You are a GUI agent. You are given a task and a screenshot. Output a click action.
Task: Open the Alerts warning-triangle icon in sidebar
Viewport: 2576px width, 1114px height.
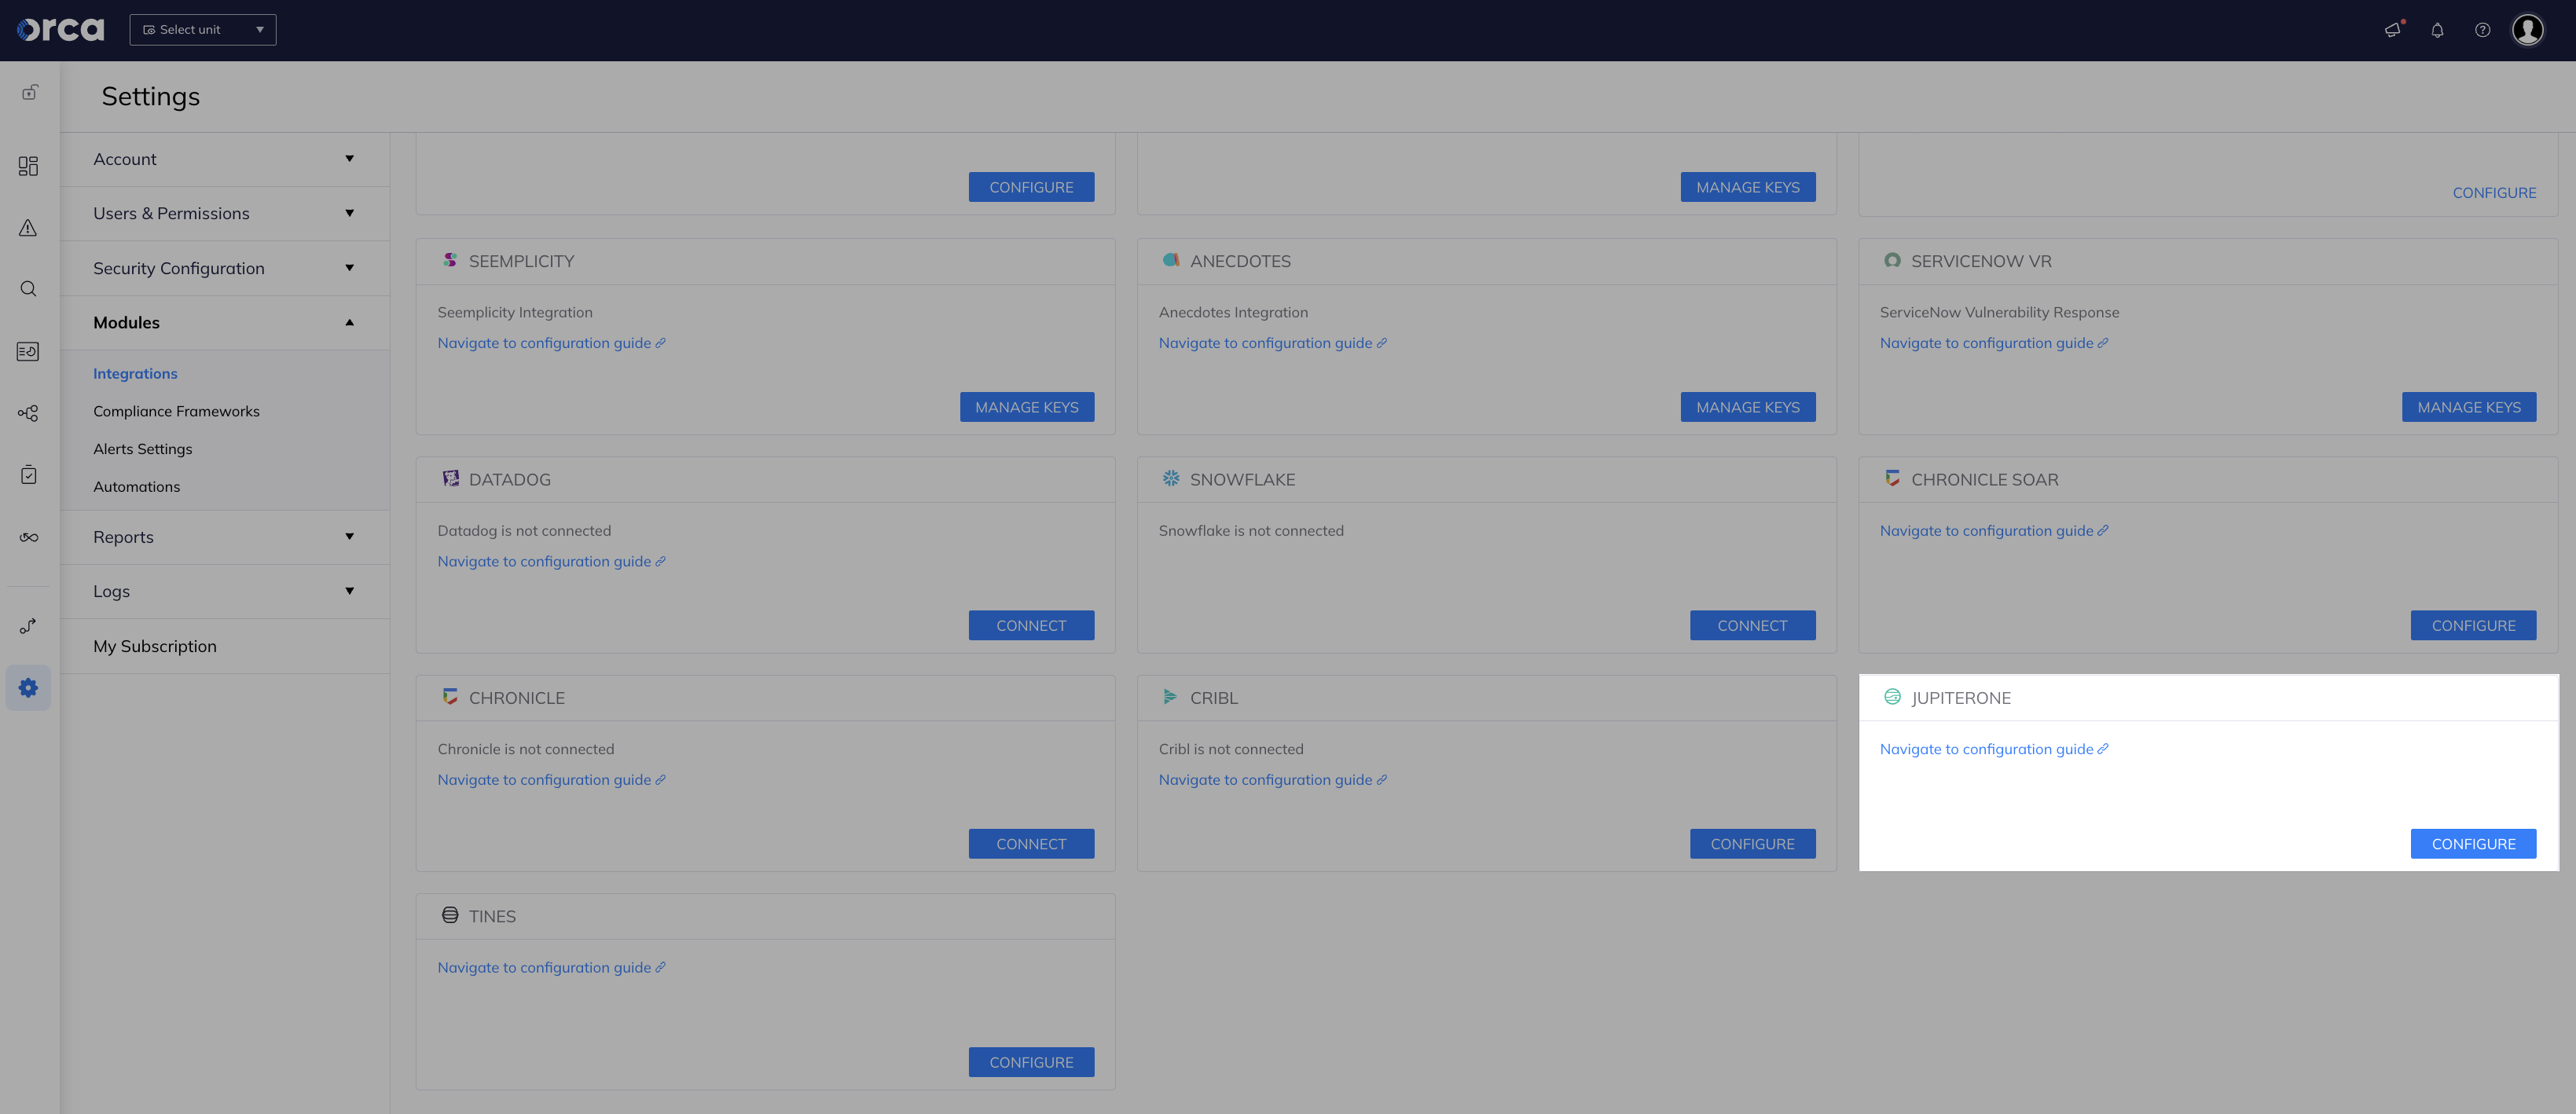click(28, 228)
